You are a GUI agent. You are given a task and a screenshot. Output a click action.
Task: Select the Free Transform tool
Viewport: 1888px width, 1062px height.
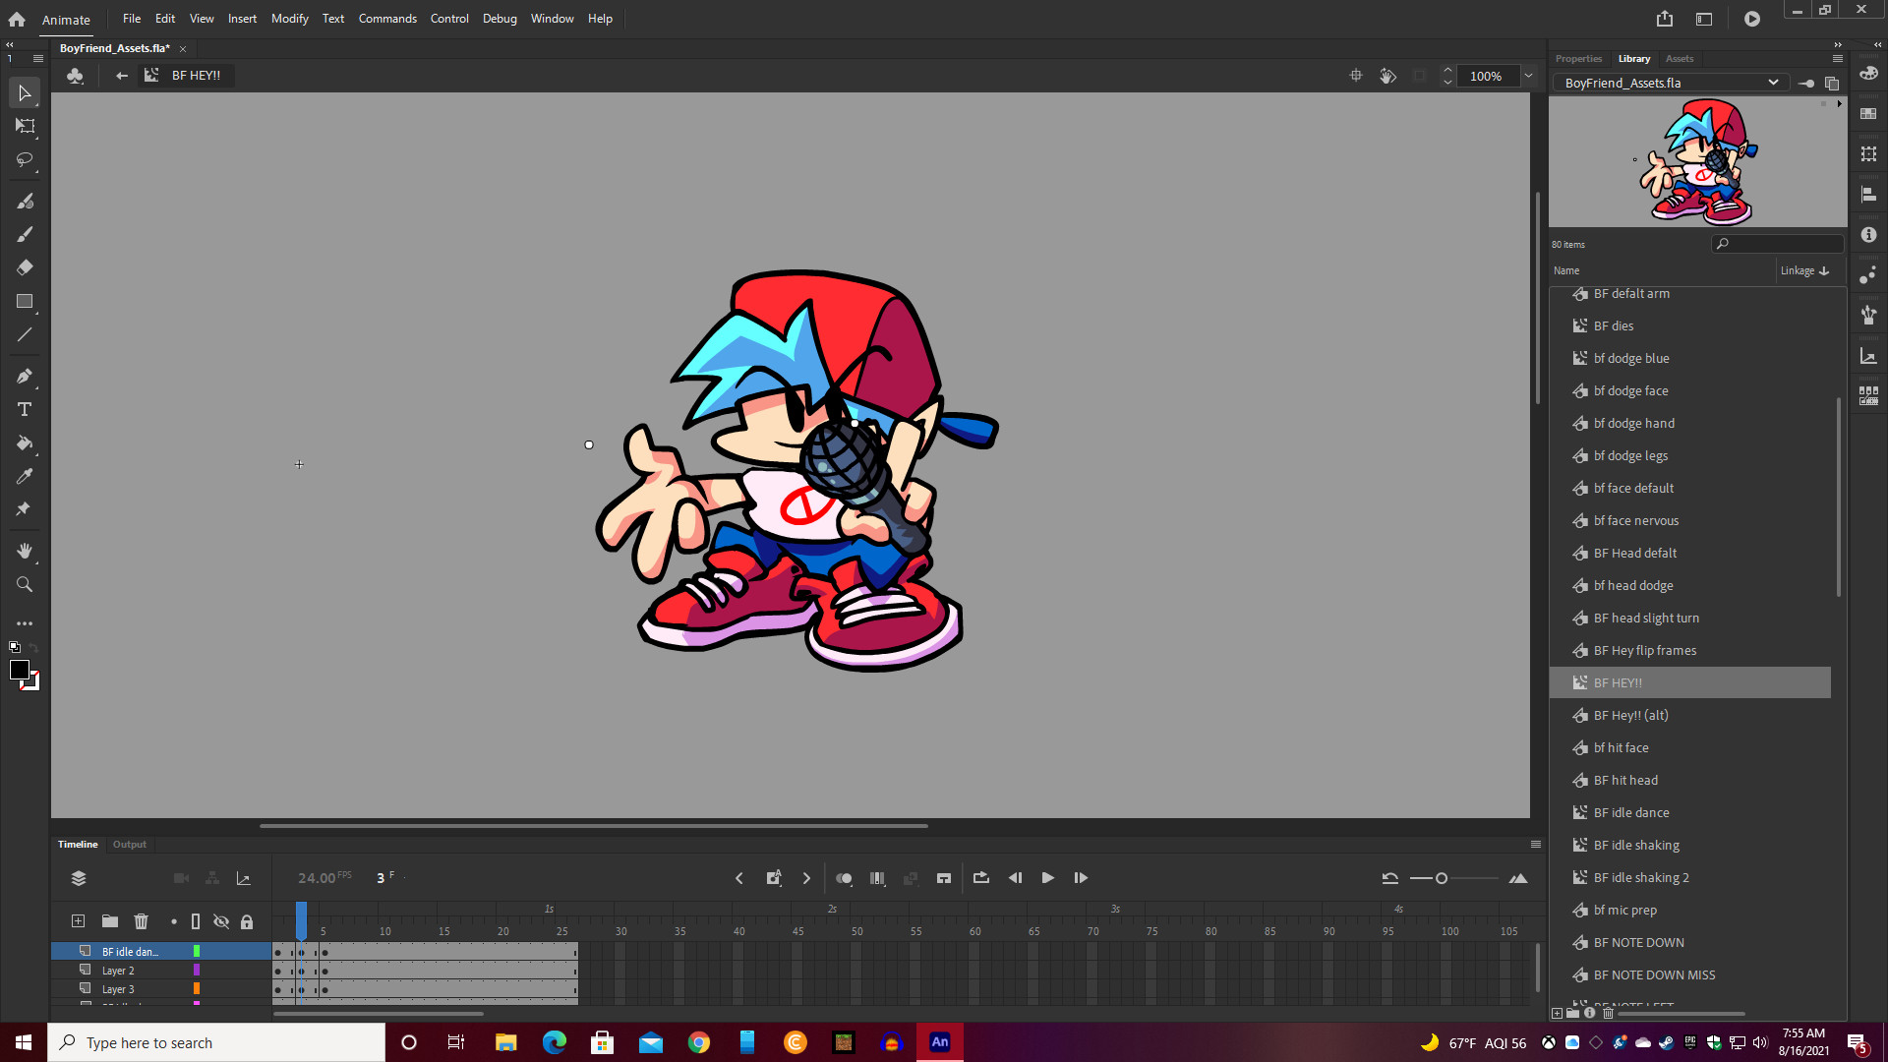pos(25,126)
